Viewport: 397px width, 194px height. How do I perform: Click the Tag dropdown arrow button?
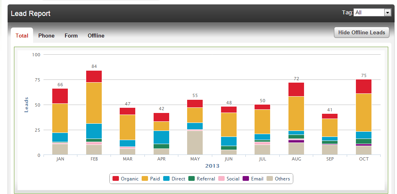pos(388,12)
